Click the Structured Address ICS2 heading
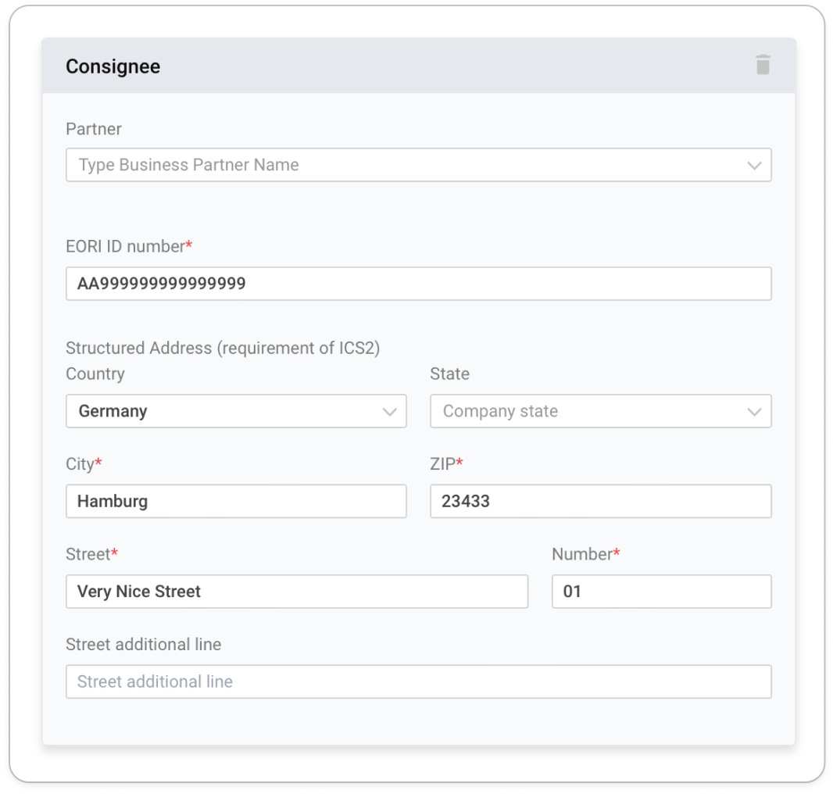This screenshot has width=833, height=794. [x=223, y=348]
